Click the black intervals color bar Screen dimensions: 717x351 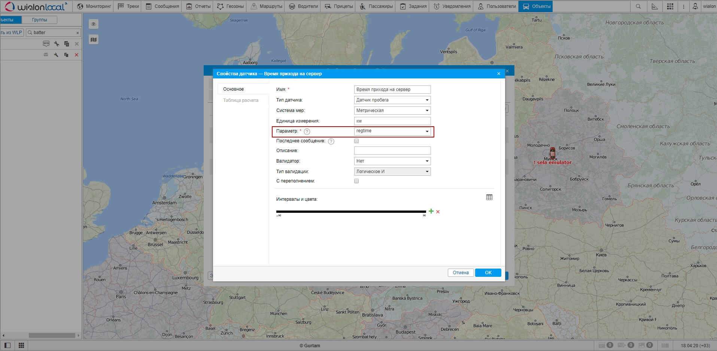coord(351,212)
